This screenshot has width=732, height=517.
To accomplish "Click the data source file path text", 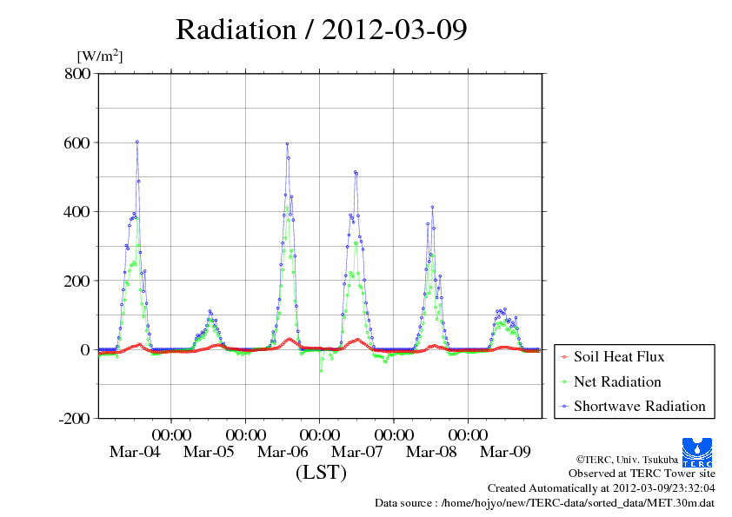I will [545, 502].
